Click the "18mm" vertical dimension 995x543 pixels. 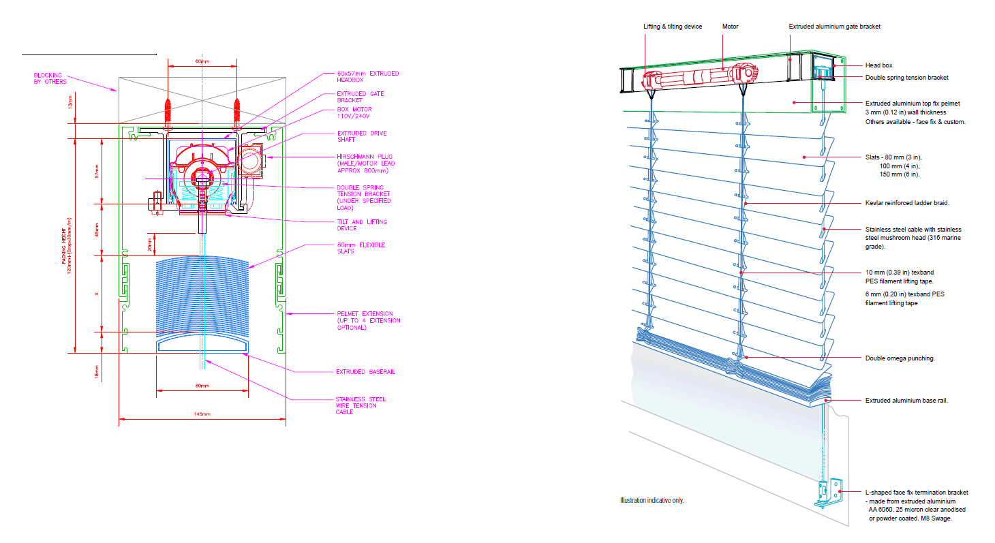point(97,371)
